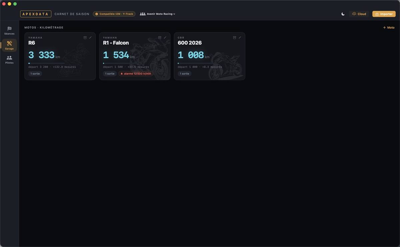Open the Cloud sync button
Image resolution: width=400 pixels, height=247 pixels.
click(x=359, y=14)
